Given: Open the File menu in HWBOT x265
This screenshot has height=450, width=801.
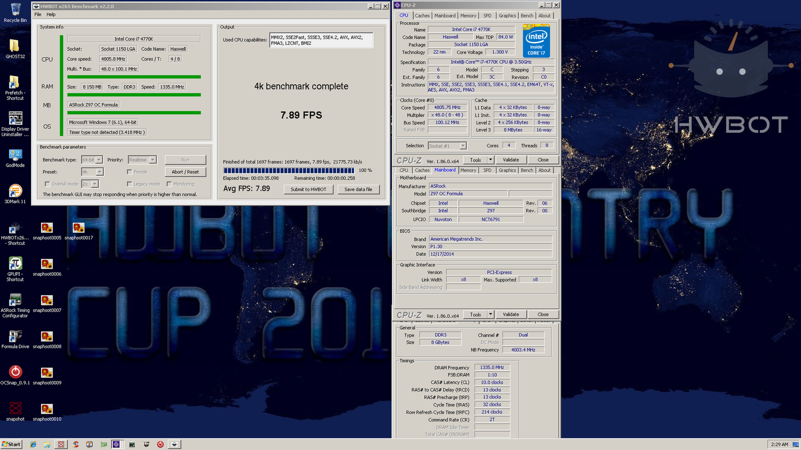Looking at the screenshot, I should [38, 15].
